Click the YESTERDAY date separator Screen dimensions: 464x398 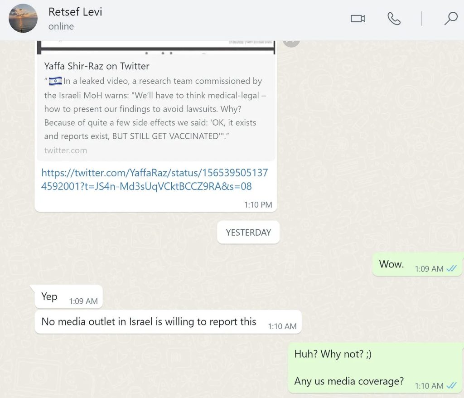(x=248, y=233)
